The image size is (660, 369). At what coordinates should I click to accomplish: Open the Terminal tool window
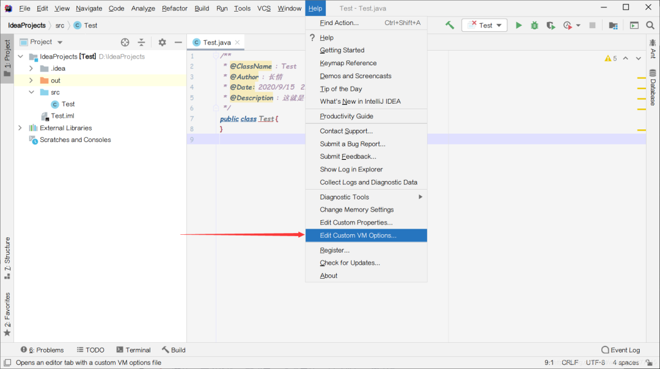coord(133,349)
